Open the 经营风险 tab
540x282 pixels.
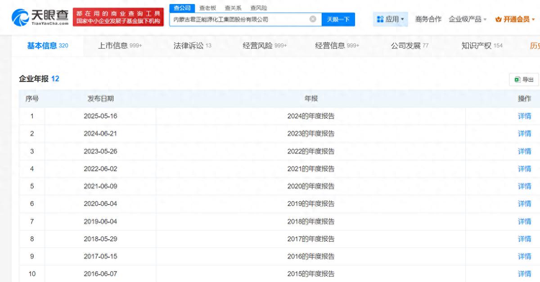click(265, 45)
